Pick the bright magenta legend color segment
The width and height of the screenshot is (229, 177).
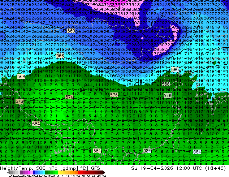(29, 172)
